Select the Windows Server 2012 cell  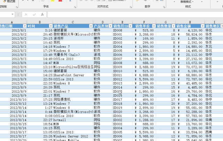point(71,136)
